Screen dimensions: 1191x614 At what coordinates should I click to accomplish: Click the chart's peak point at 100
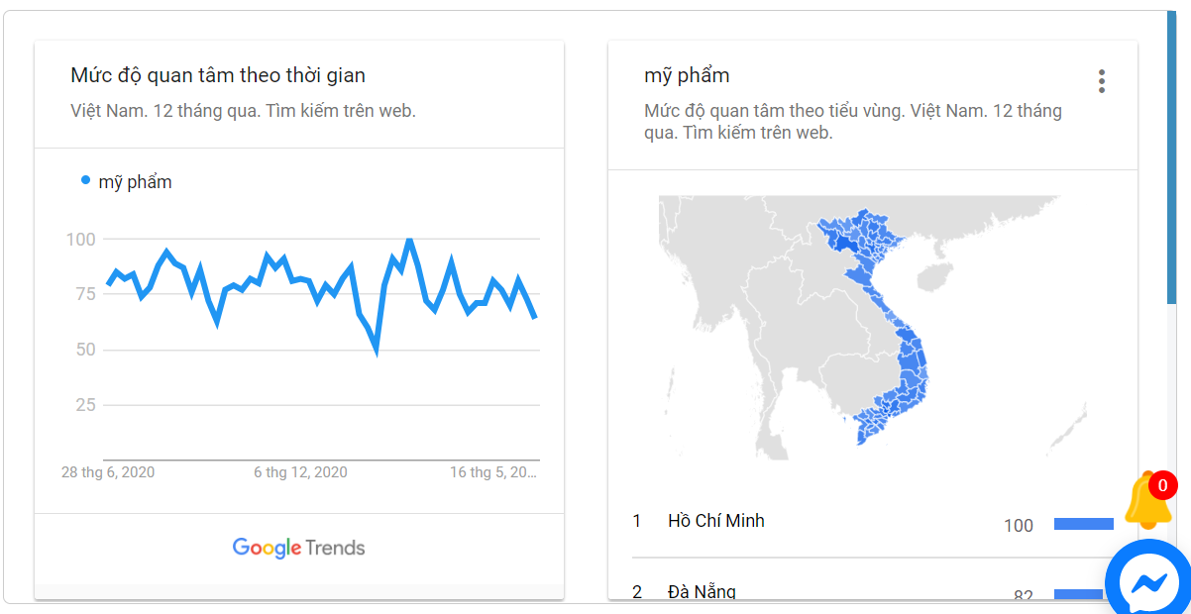pyautogui.click(x=408, y=239)
